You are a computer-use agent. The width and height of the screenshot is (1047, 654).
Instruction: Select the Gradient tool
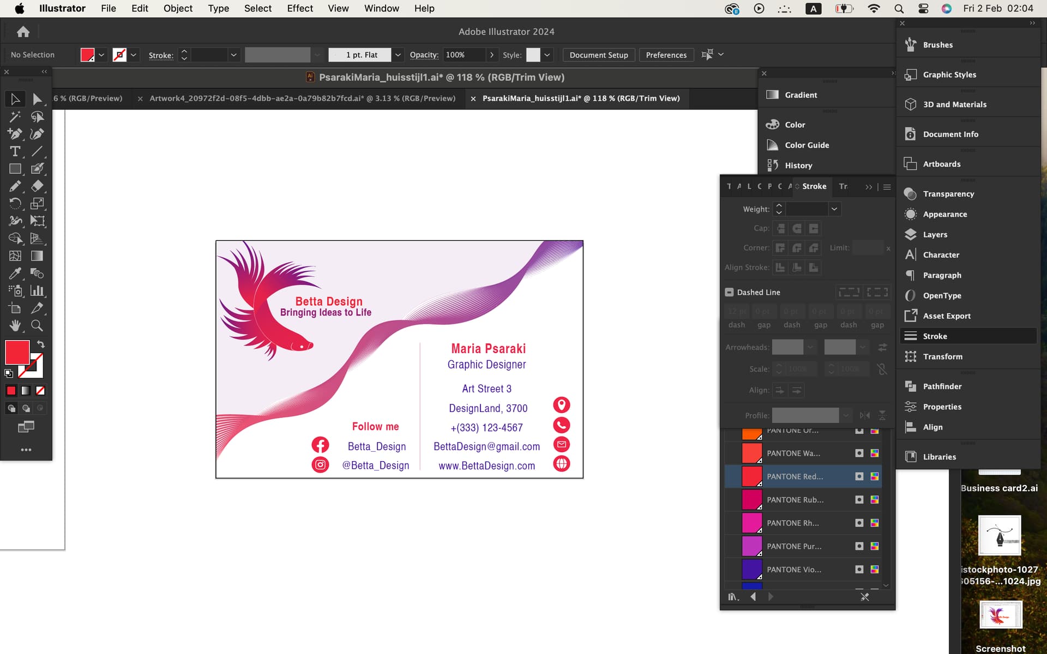[37, 256]
